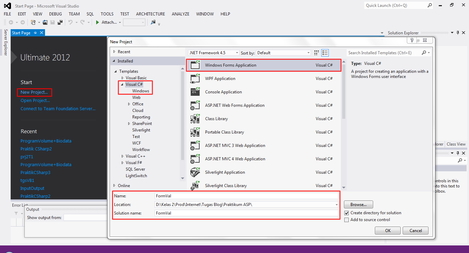This screenshot has height=253, width=469.
Task: Click the Navigate Forward toolbar arrow
Action: tap(23, 22)
